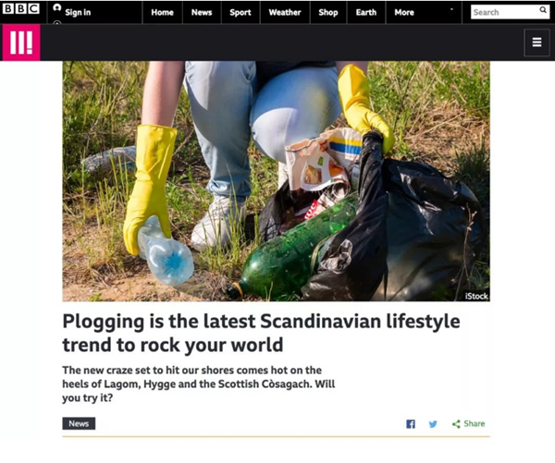Screen dimensions: 555x463
Task: Click the News tag below article
Action: pos(79,423)
